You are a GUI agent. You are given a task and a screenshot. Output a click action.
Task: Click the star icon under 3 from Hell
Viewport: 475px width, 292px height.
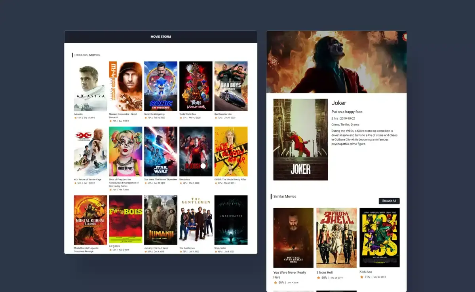click(x=318, y=278)
